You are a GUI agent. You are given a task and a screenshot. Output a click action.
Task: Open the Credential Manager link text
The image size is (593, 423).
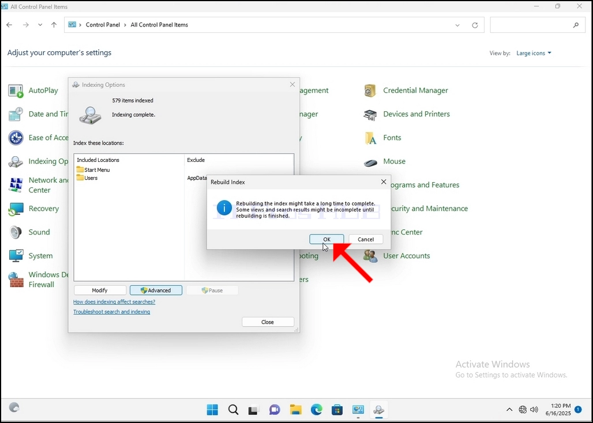coord(415,90)
